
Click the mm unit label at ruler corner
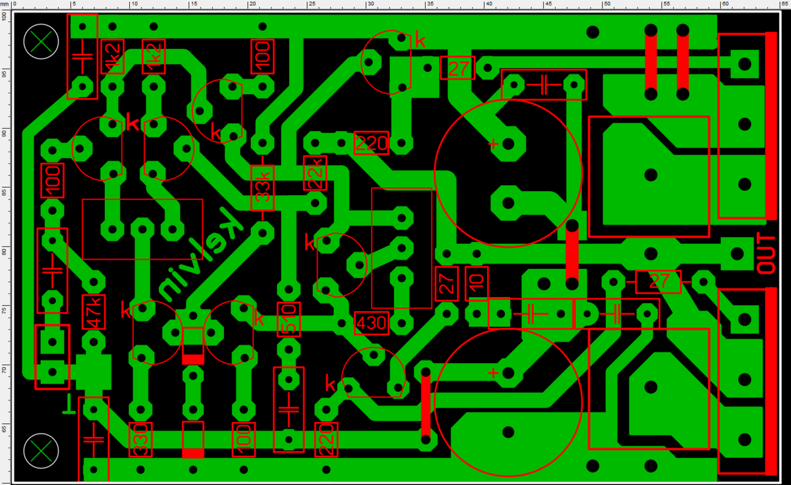click(x=5, y=3)
